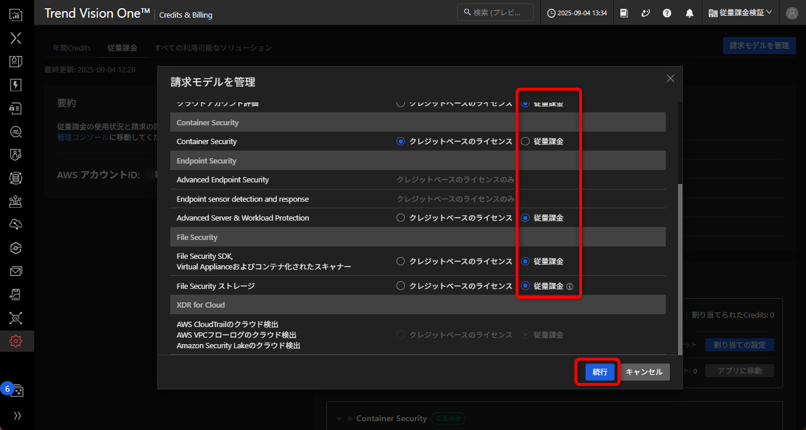Click the 請求モデルを管理 dialog title
The image size is (806, 430).
click(213, 82)
